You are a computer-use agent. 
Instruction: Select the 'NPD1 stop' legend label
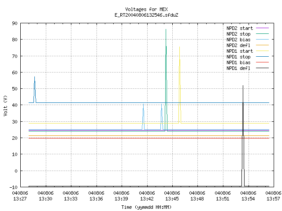[238, 57]
